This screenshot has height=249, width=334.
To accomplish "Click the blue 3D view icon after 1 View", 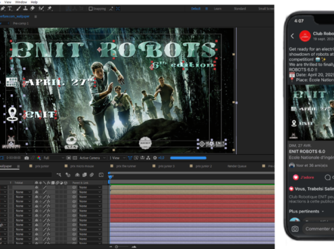I will 130,158.
